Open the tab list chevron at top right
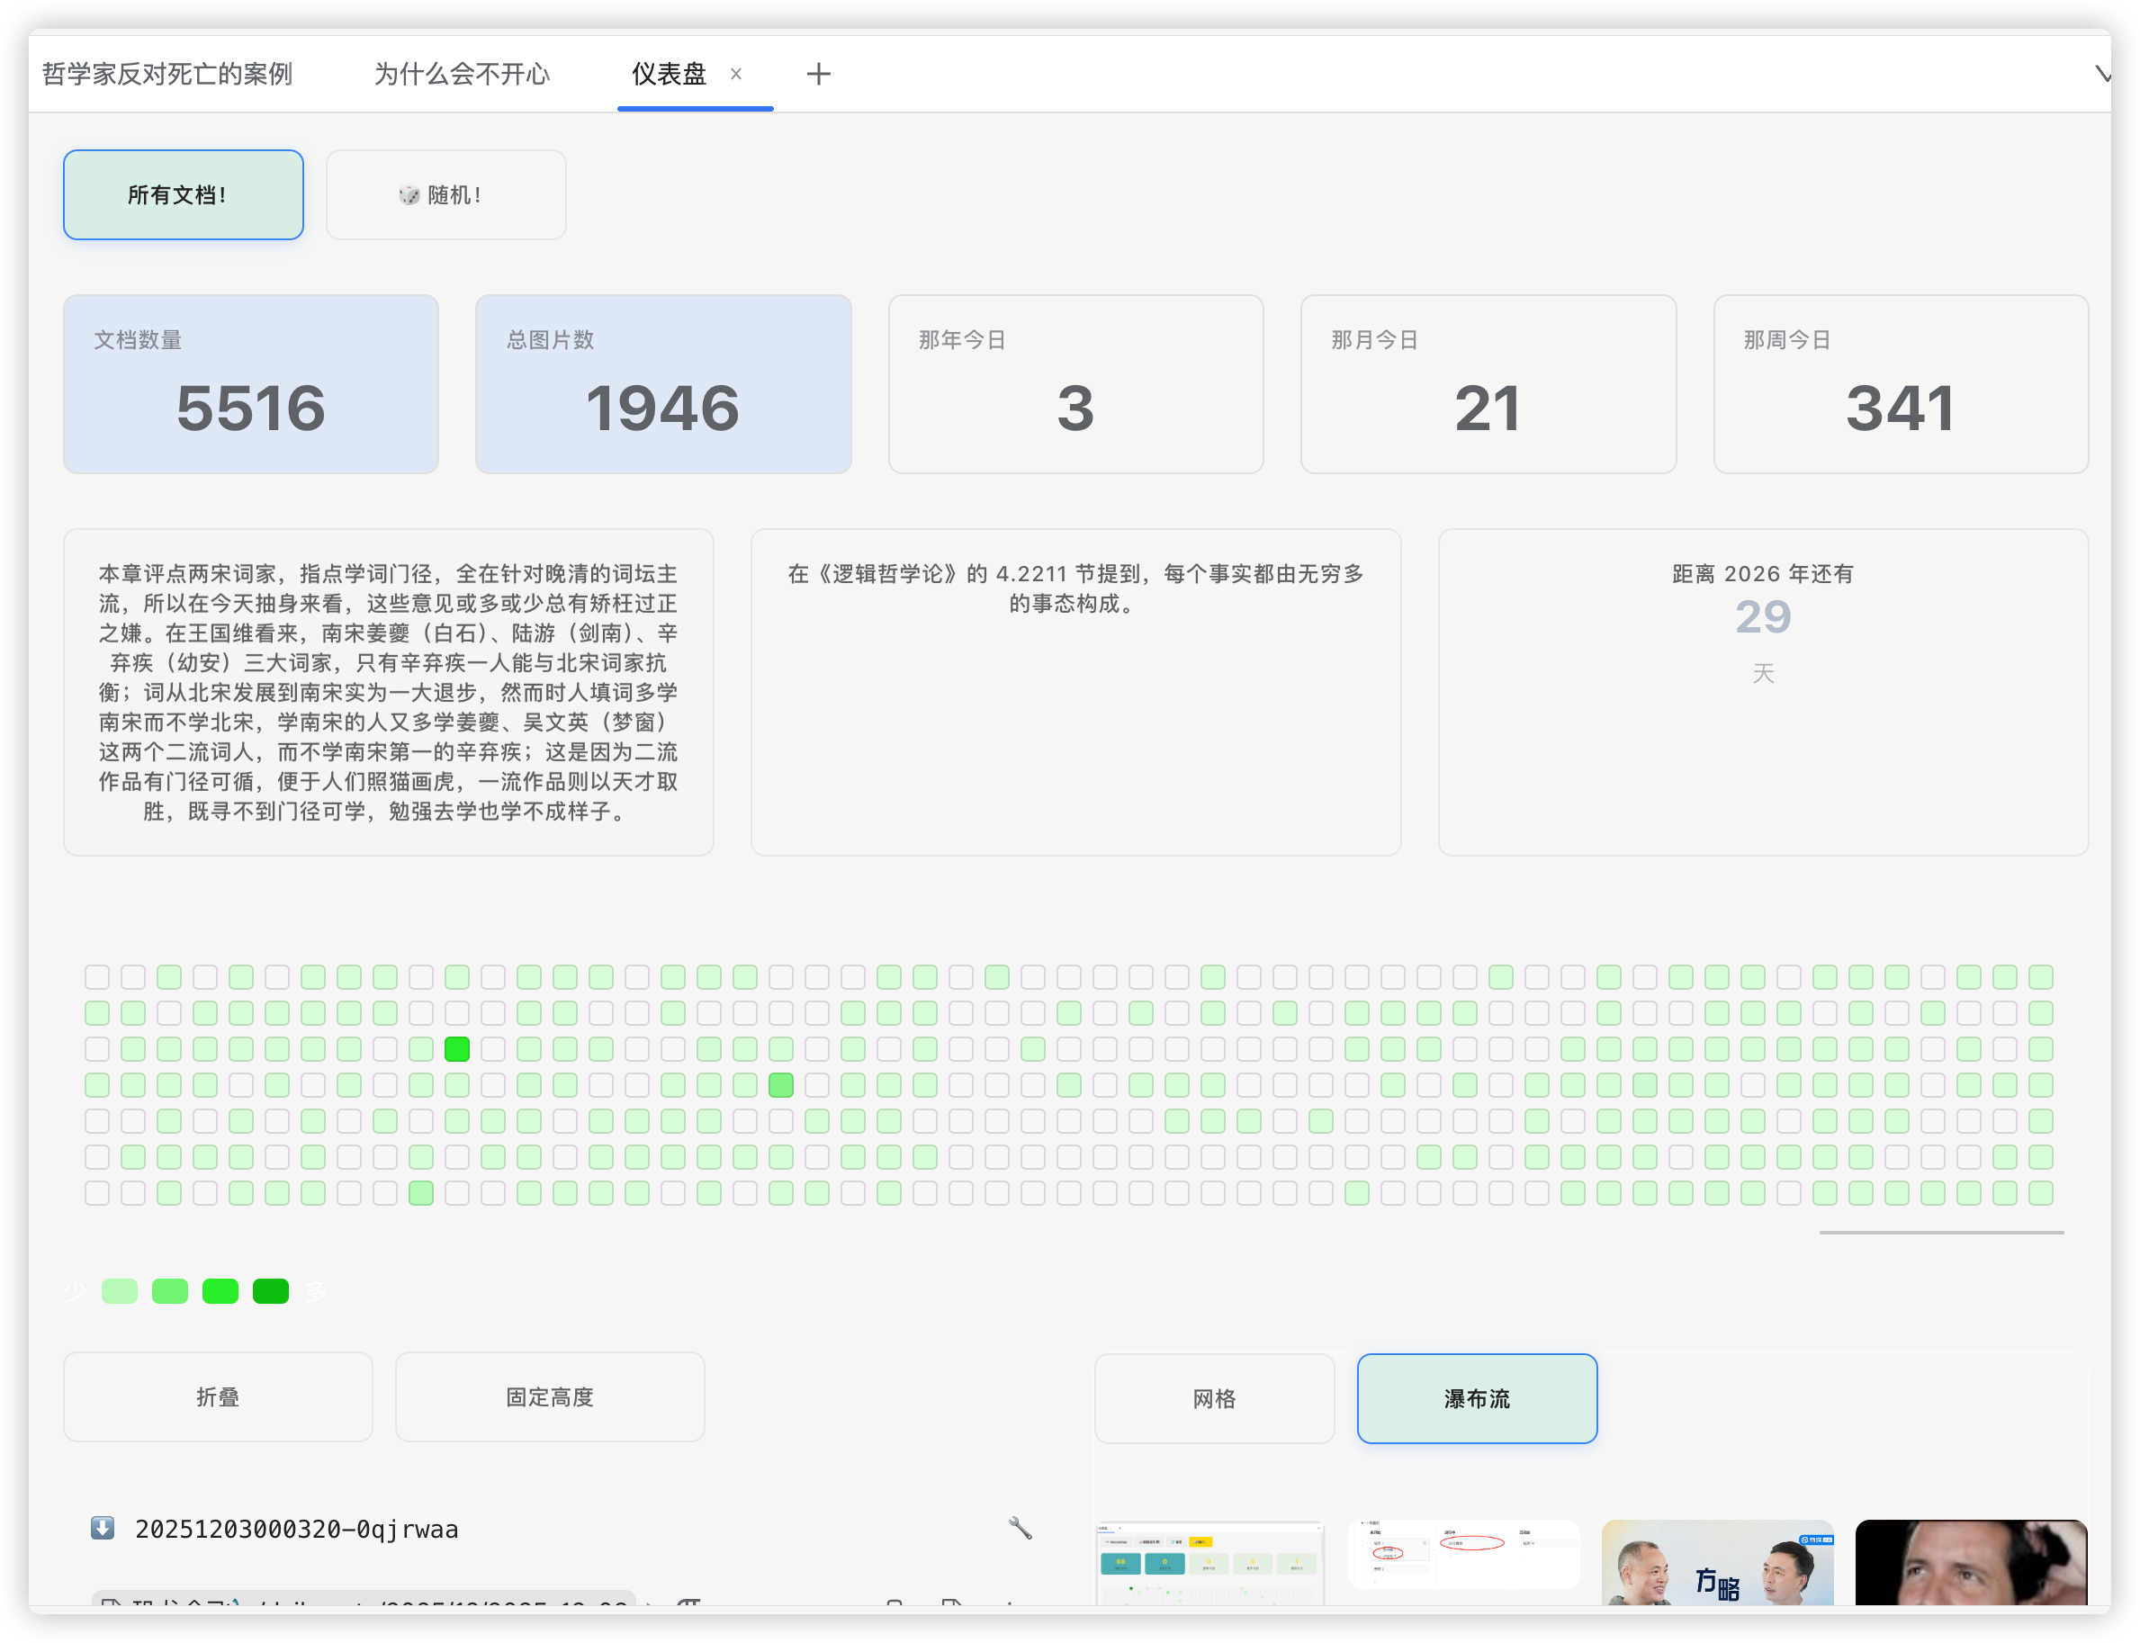2140x1643 pixels. (x=2101, y=75)
